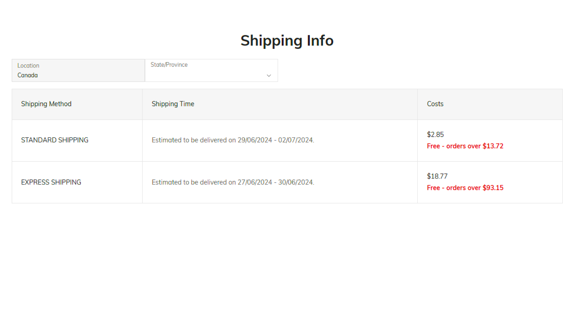Click the red 'Free - orders over $13.72' text
This screenshot has width=575, height=323.
tap(465, 146)
